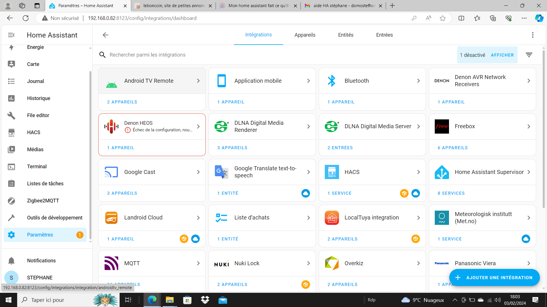Open 2 APPAREILS under Android TV Remote
Screen dimensions: 547x307
[x=122, y=102]
